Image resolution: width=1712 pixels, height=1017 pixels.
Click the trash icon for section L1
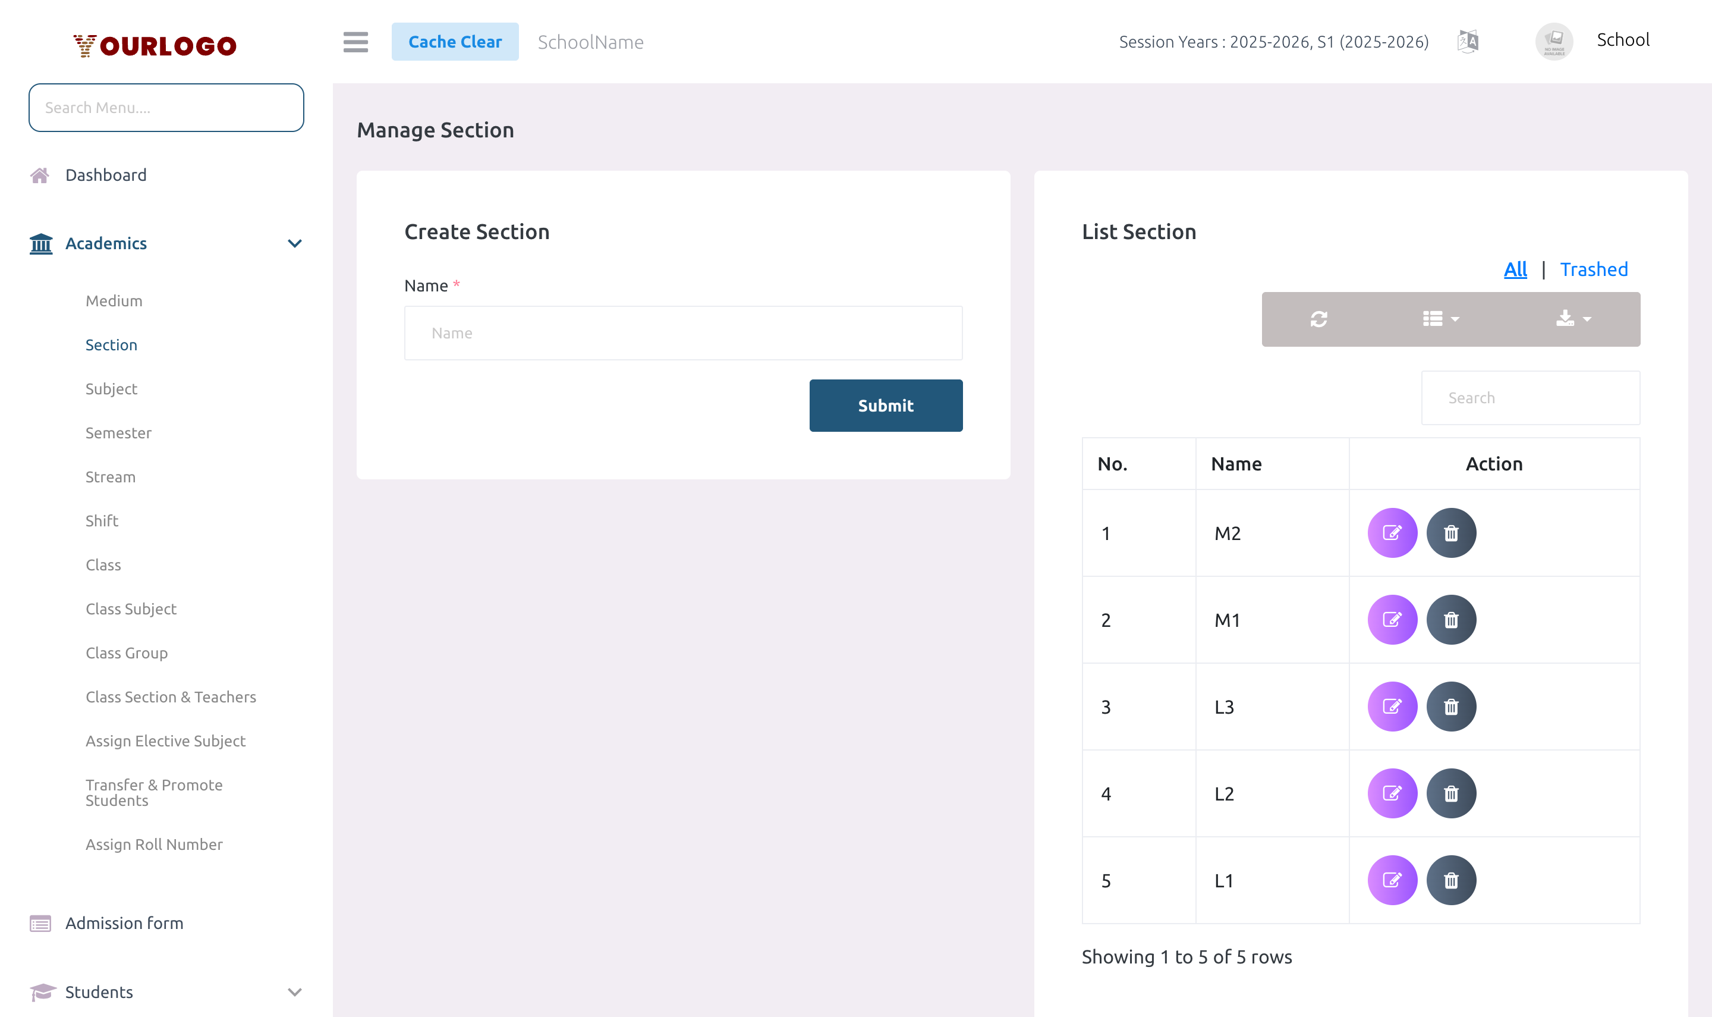[1451, 880]
